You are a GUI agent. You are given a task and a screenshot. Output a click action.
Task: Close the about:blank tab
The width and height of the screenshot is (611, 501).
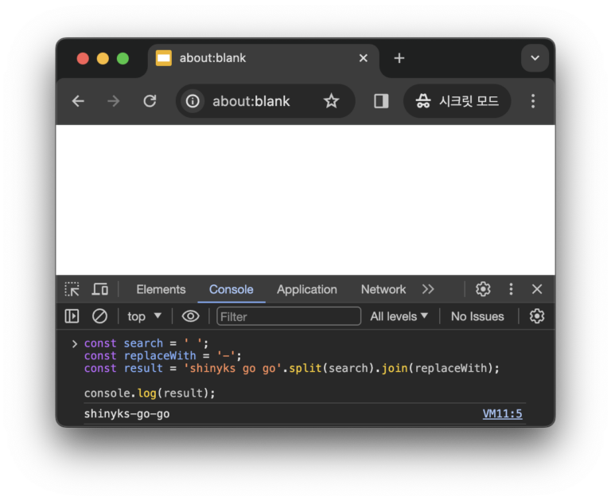click(x=363, y=58)
